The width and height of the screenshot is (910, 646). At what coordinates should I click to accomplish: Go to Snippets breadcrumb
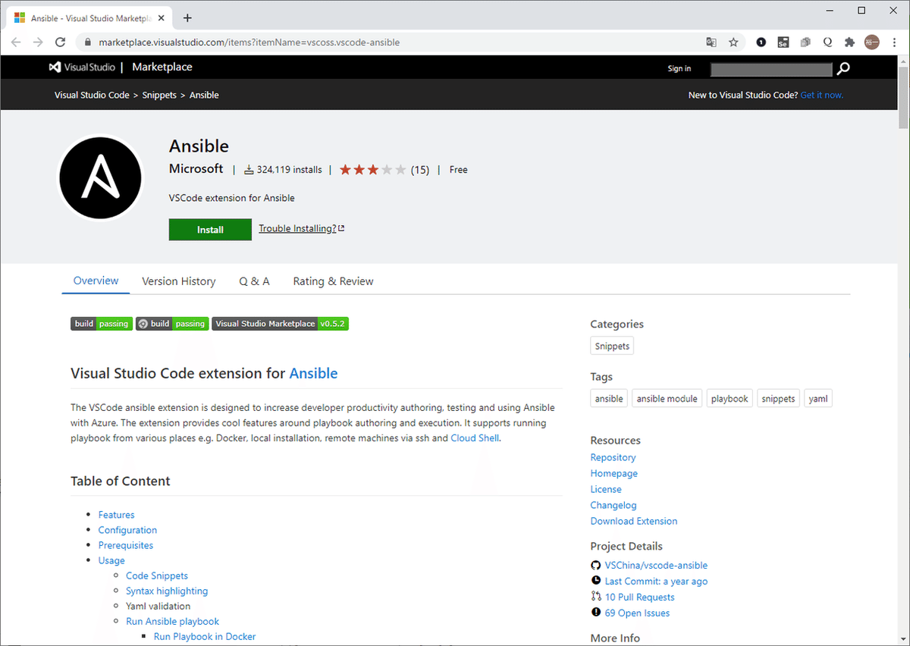click(159, 96)
